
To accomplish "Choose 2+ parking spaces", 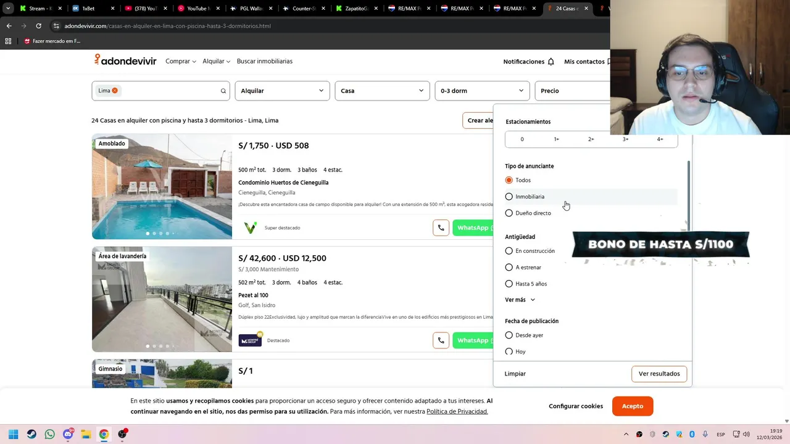I will tap(591, 139).
